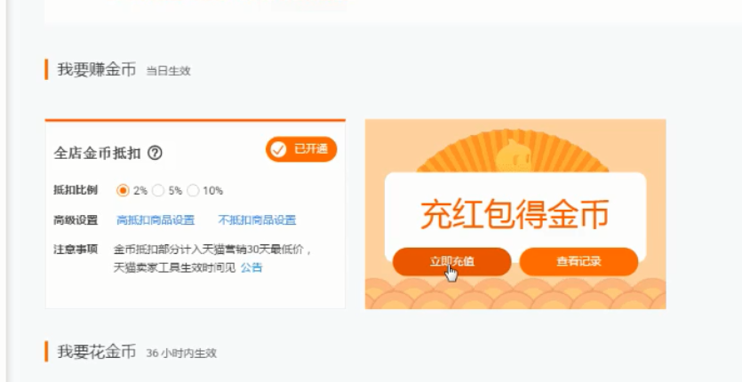This screenshot has width=742, height=382.
Task: Click the Tmall mascot icon atop banner
Action: (x=512, y=155)
